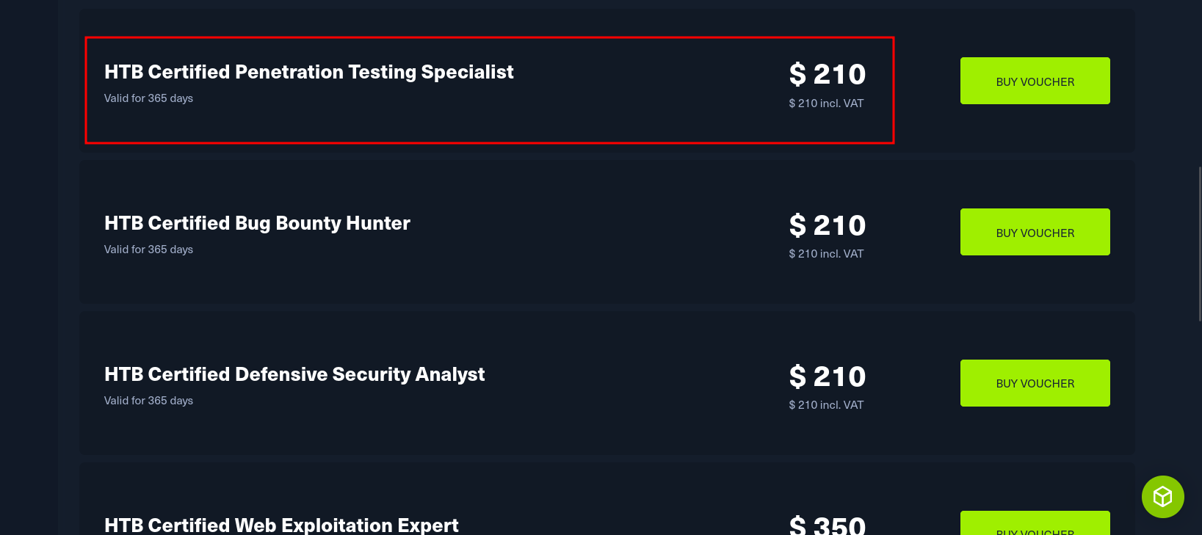Screen dimensions: 1202x535
Task: Select the red-highlighted Penetration Testing Specialist card
Action: click(488, 90)
